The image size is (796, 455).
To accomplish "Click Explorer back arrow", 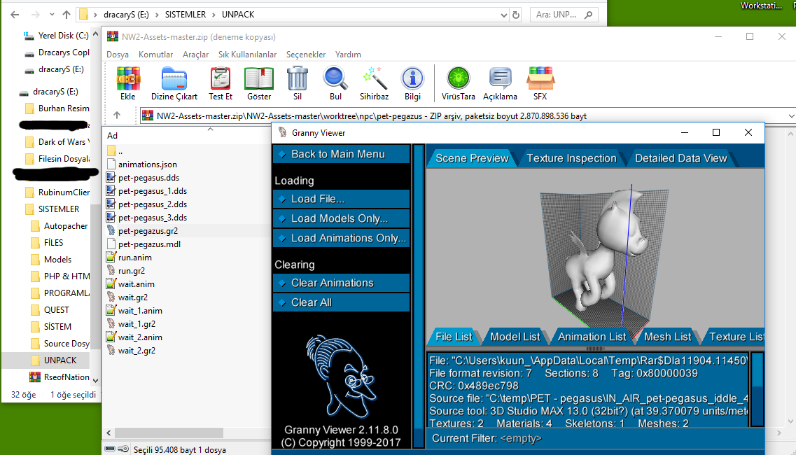I will click(15, 15).
